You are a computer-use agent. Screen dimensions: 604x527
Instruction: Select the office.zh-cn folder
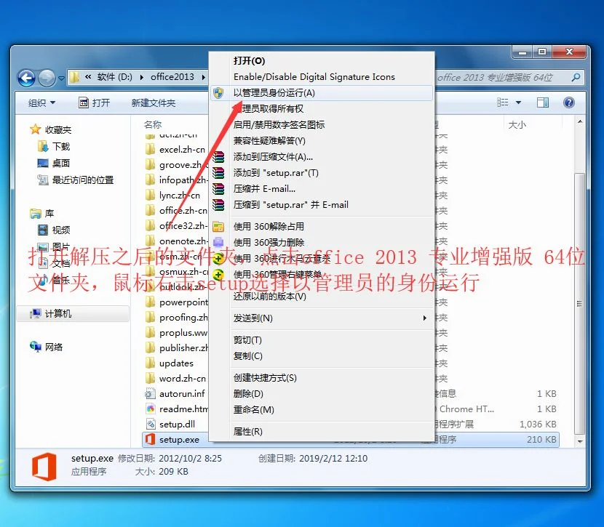coord(177,210)
